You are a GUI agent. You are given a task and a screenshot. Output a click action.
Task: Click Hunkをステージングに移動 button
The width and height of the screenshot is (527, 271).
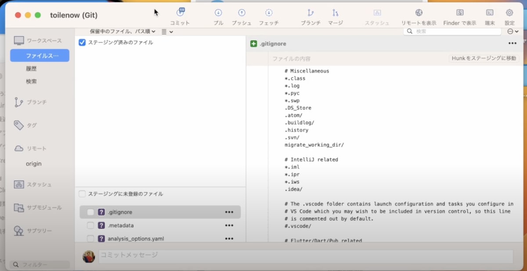pos(484,58)
